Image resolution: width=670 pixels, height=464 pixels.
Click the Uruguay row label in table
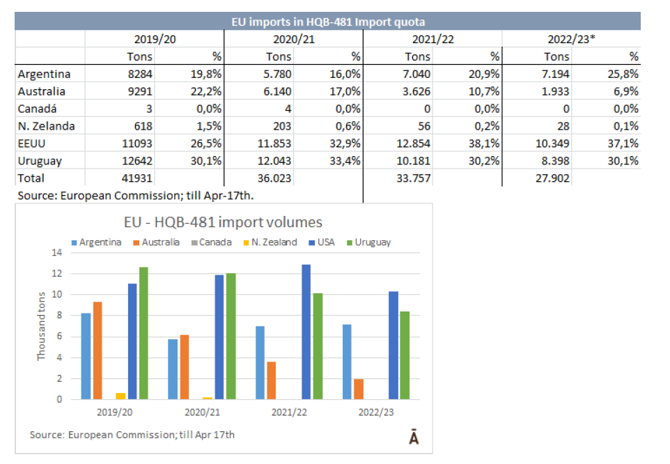39,161
